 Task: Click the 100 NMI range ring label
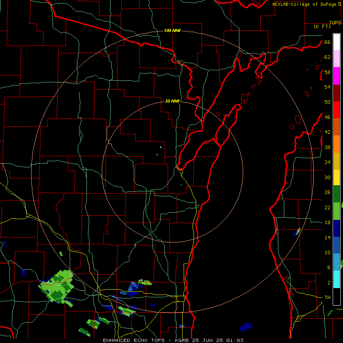[172, 30]
